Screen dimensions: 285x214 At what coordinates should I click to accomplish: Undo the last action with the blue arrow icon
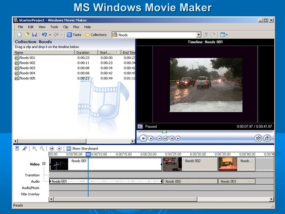tap(44, 34)
